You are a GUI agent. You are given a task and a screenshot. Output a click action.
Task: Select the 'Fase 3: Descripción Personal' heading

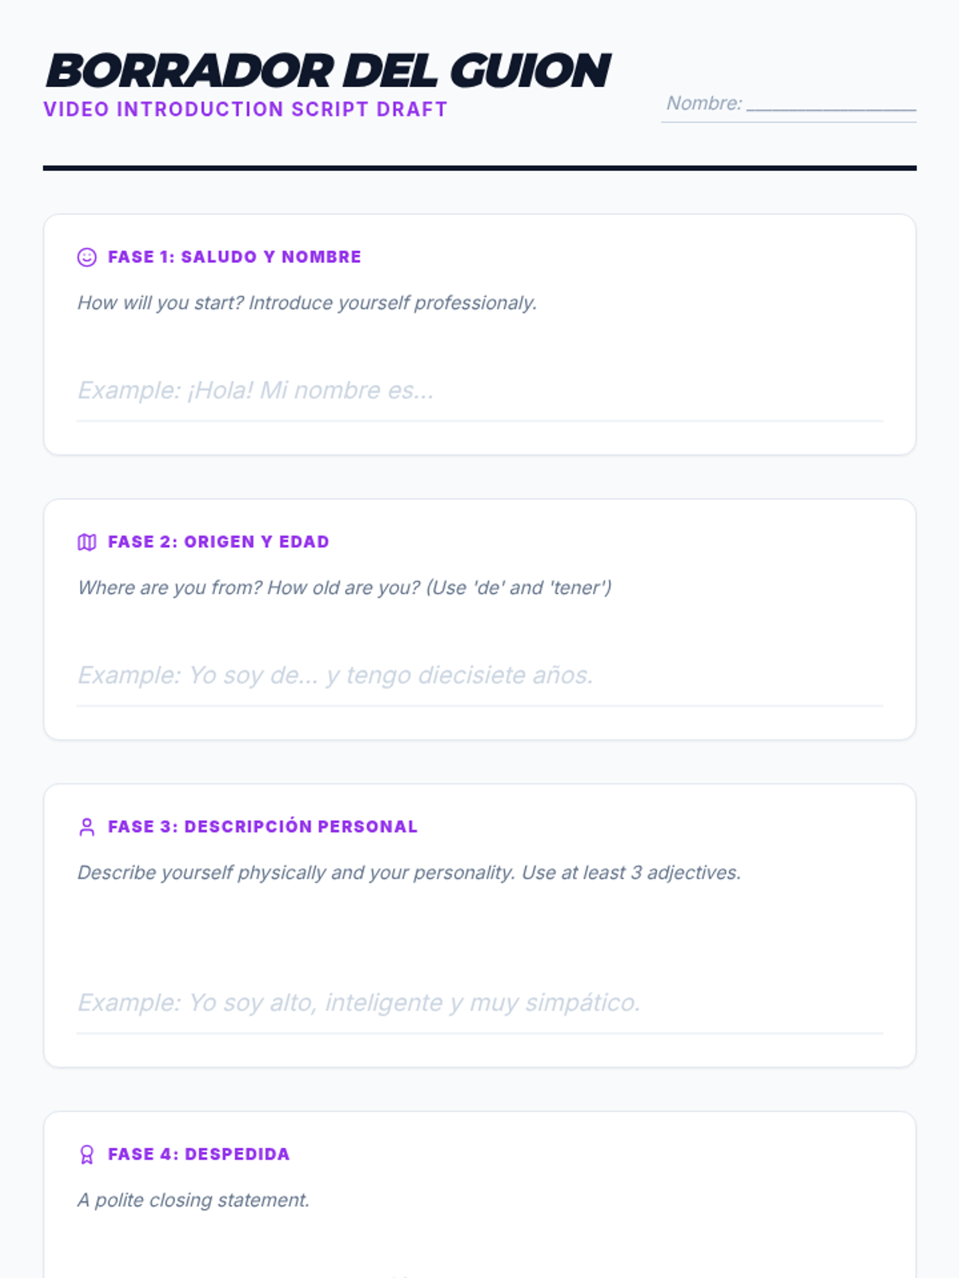coord(262,827)
